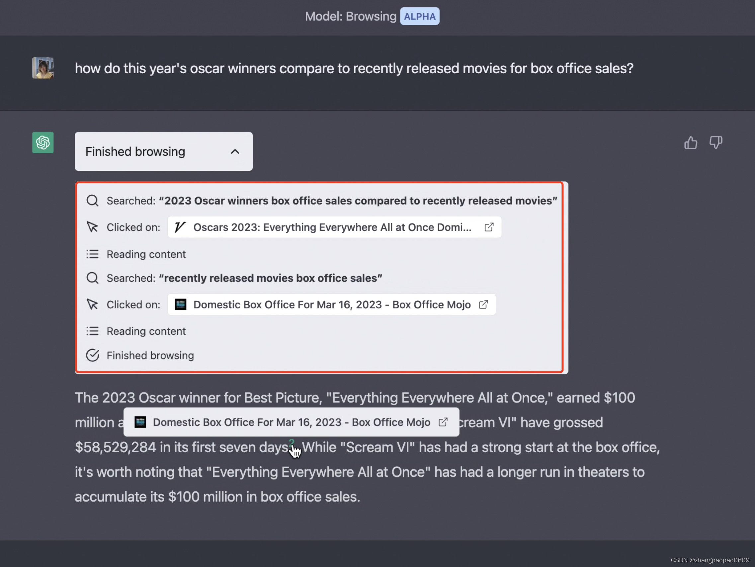Click list icon beside second Reading content
The height and width of the screenshot is (567, 755).
point(92,331)
